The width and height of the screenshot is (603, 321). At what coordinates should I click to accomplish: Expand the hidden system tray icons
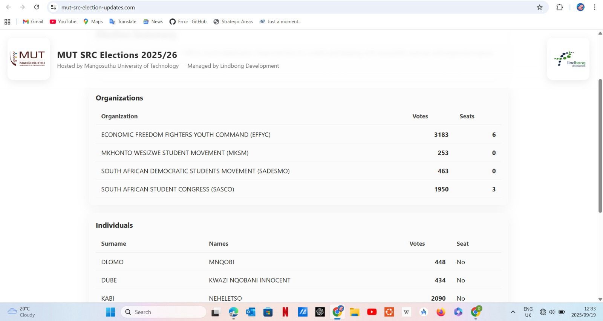point(513,312)
